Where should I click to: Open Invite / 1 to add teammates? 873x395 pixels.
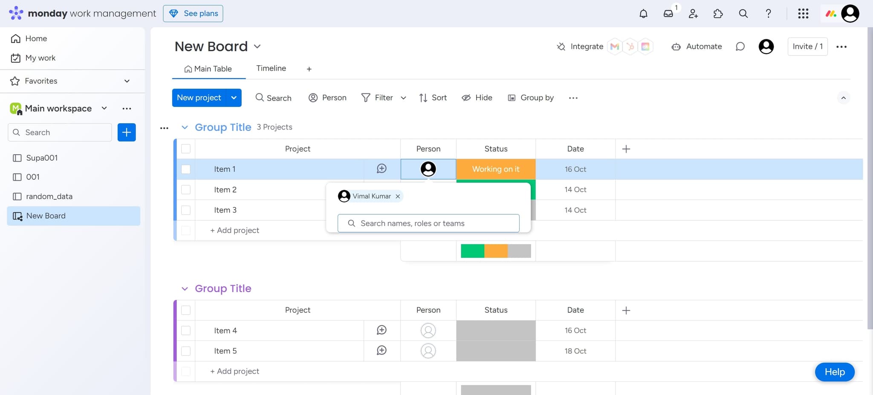pyautogui.click(x=807, y=46)
